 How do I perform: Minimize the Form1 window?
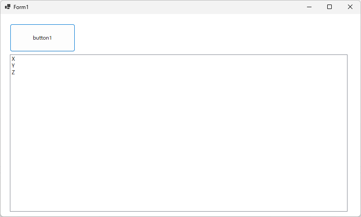(309, 7)
